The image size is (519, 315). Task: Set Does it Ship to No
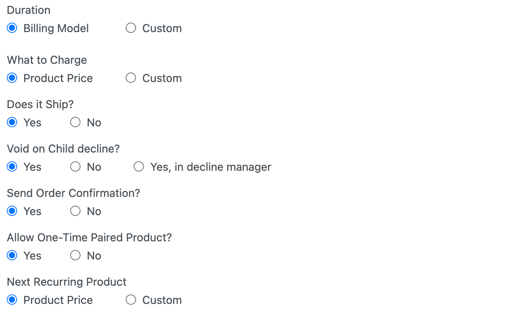point(75,122)
